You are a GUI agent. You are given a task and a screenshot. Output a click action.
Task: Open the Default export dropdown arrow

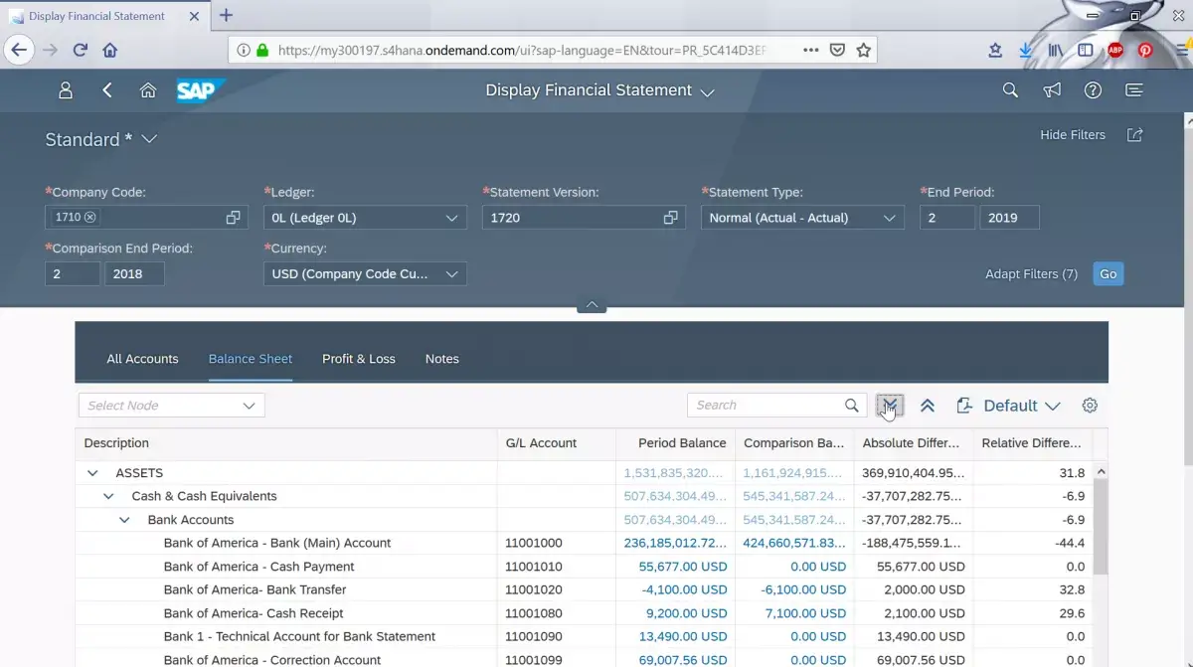[1053, 406]
